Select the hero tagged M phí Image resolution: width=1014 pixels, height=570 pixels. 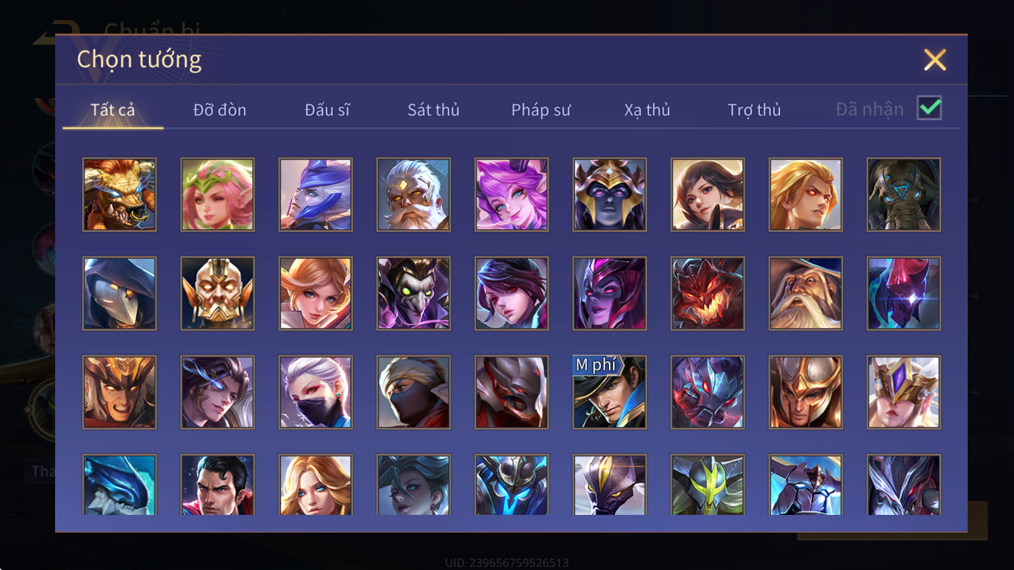pos(610,392)
